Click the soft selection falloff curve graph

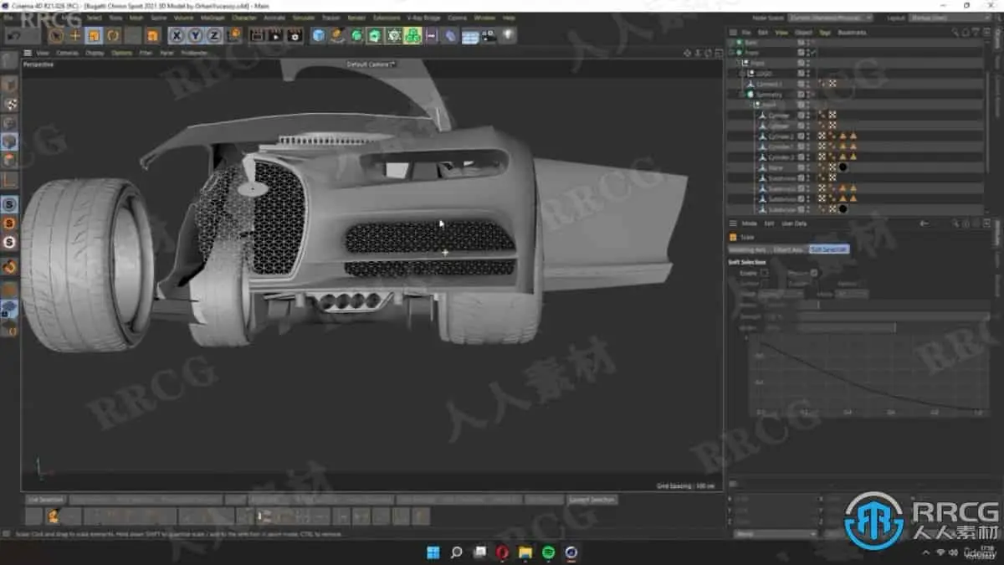(x=868, y=375)
